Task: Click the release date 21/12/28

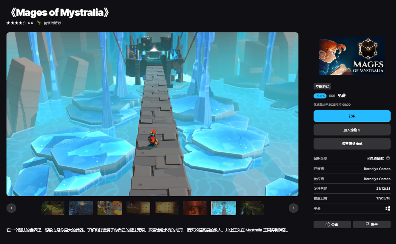Action: (383, 189)
